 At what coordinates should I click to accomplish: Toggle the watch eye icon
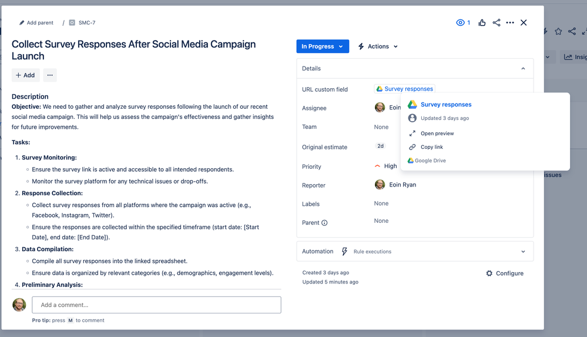(460, 23)
